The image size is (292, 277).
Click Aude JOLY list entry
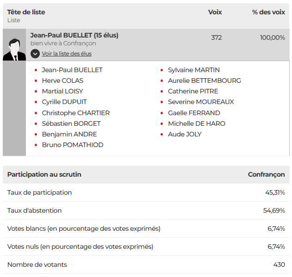pyautogui.click(x=185, y=134)
